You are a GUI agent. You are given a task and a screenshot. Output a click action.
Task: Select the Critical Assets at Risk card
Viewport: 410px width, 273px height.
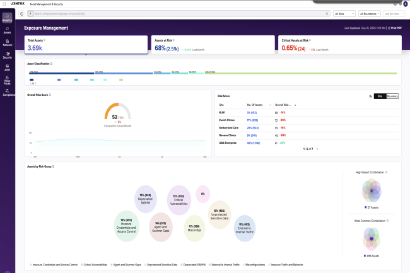pos(339,44)
